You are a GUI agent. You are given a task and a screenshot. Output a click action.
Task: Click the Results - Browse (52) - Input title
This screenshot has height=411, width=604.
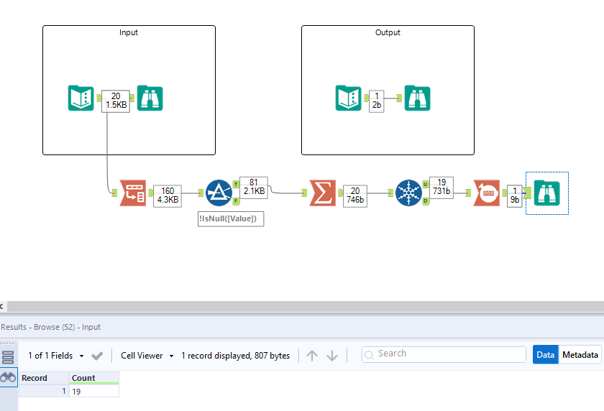tap(50, 327)
